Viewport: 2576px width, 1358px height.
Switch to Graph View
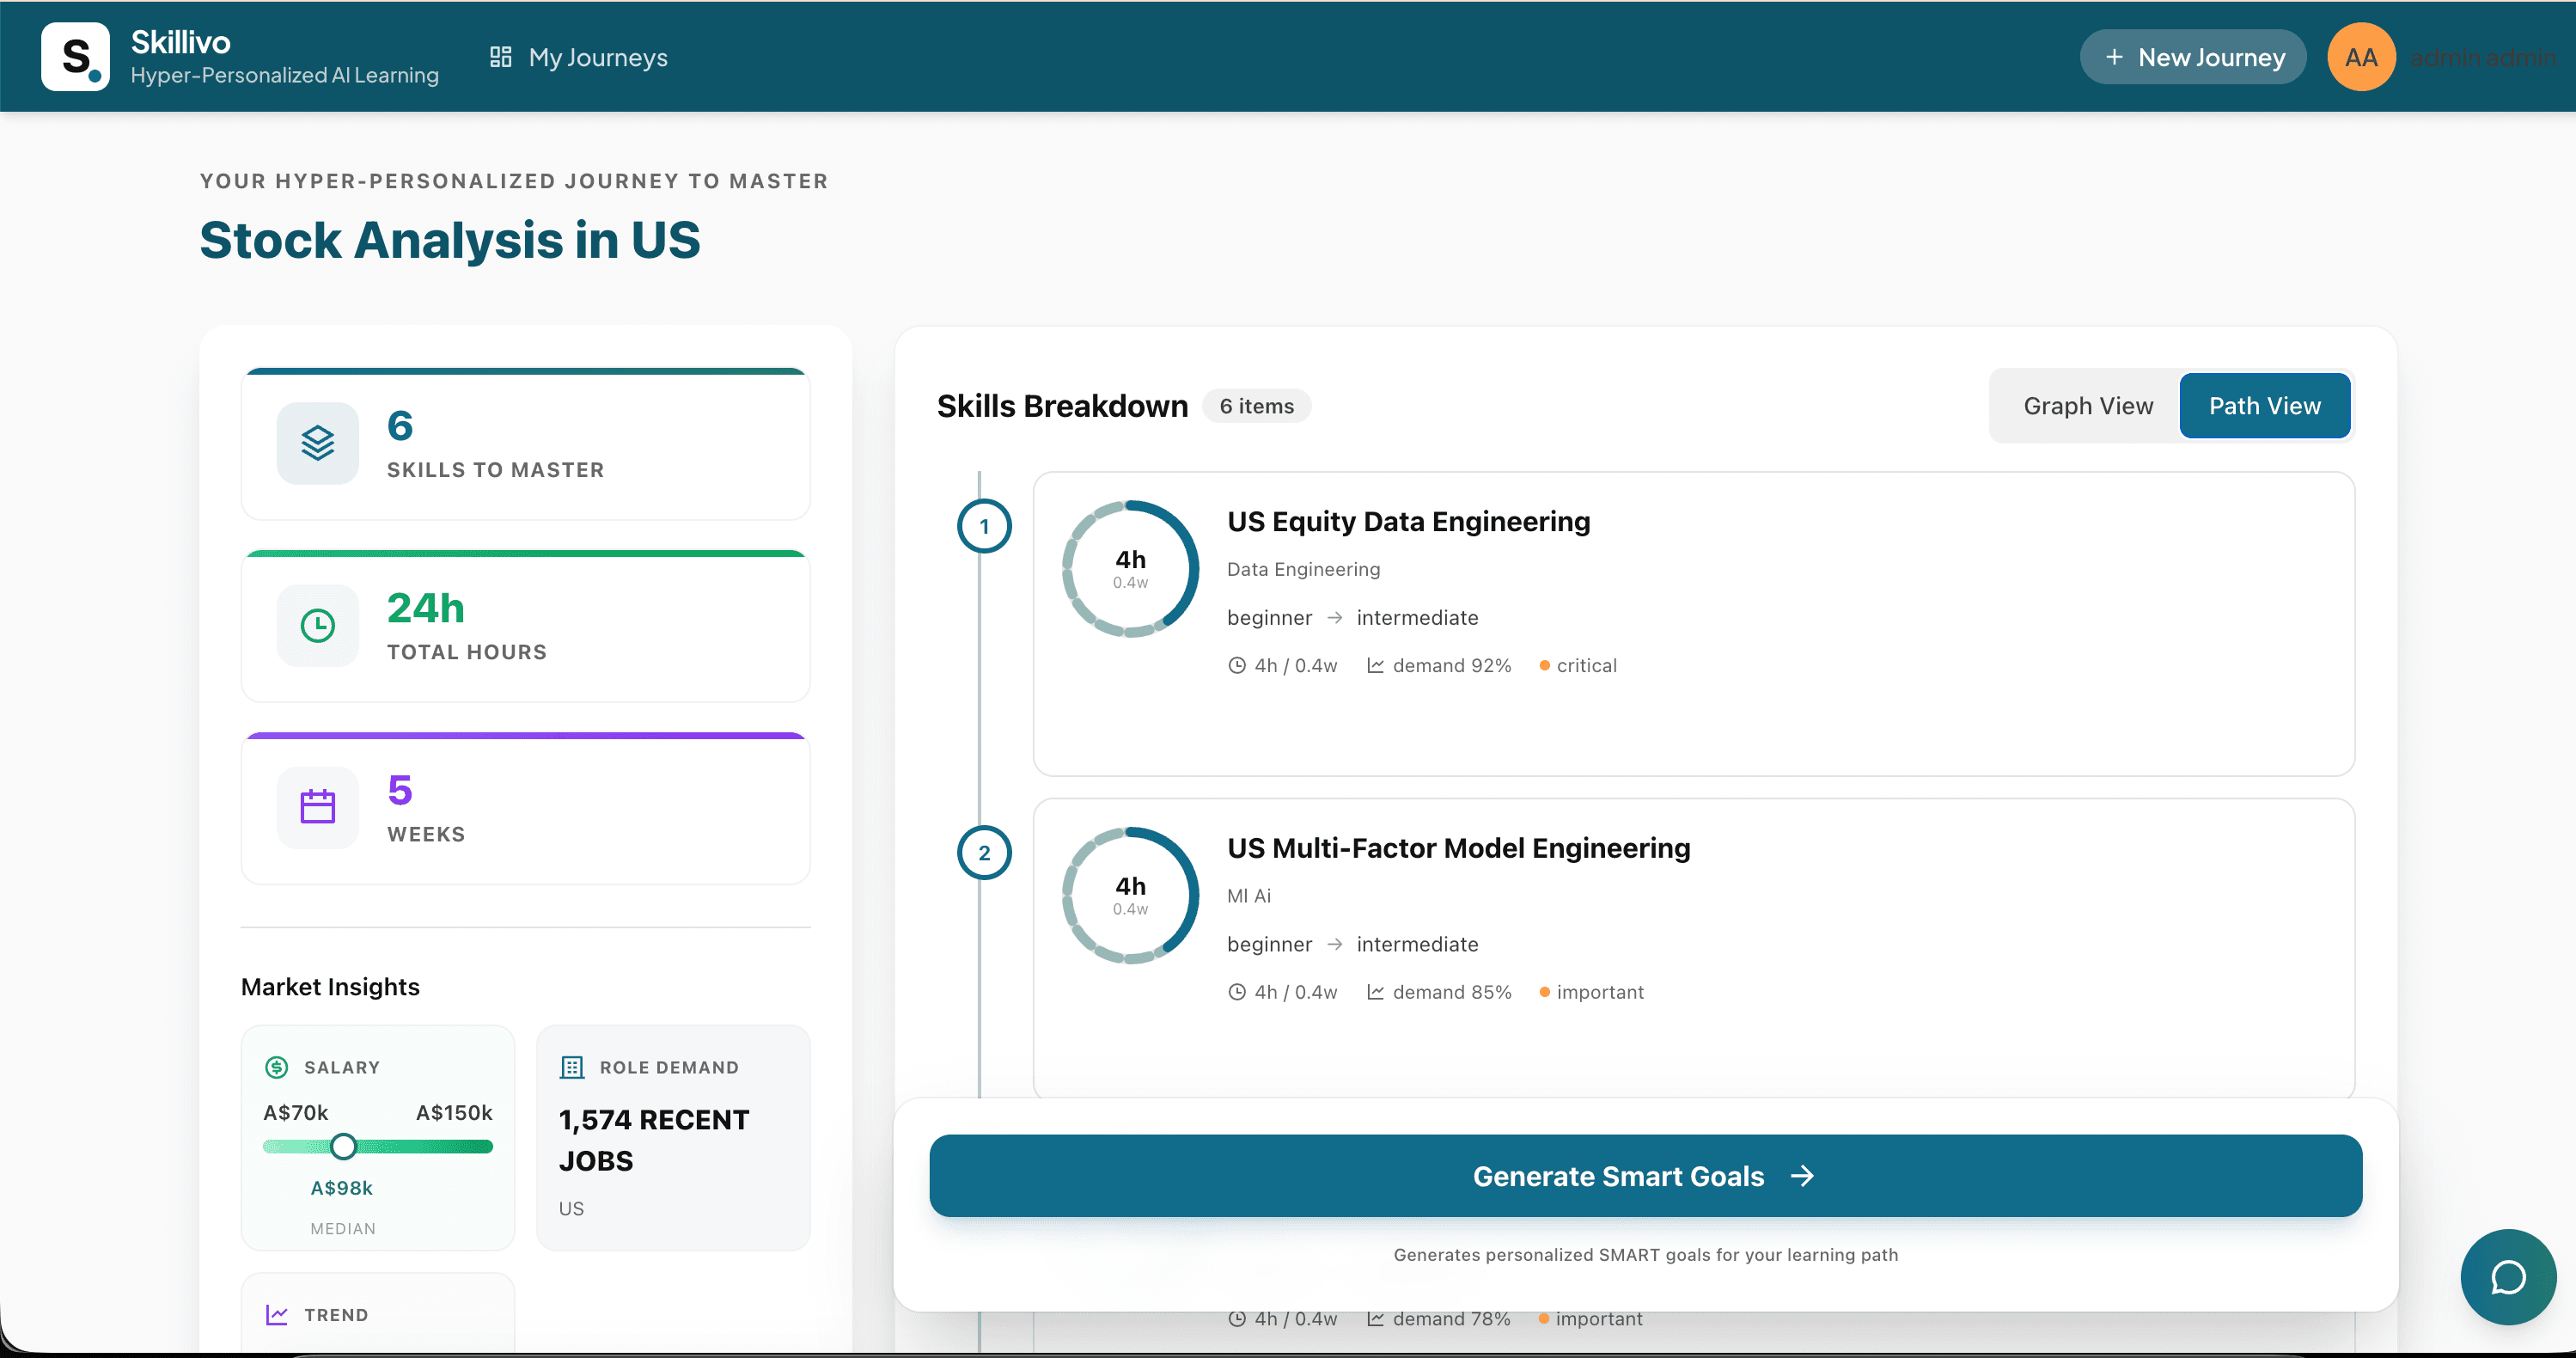pyautogui.click(x=2088, y=406)
